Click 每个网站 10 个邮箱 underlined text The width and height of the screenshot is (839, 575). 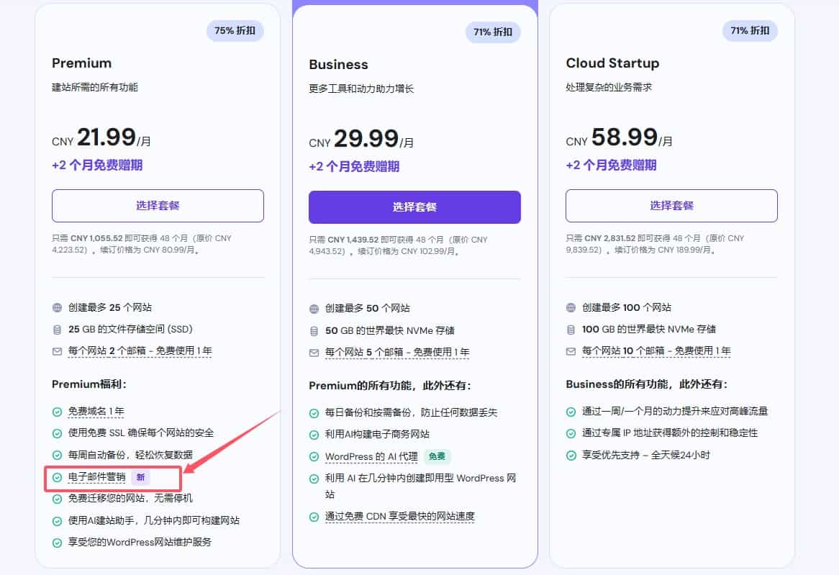tap(656, 351)
